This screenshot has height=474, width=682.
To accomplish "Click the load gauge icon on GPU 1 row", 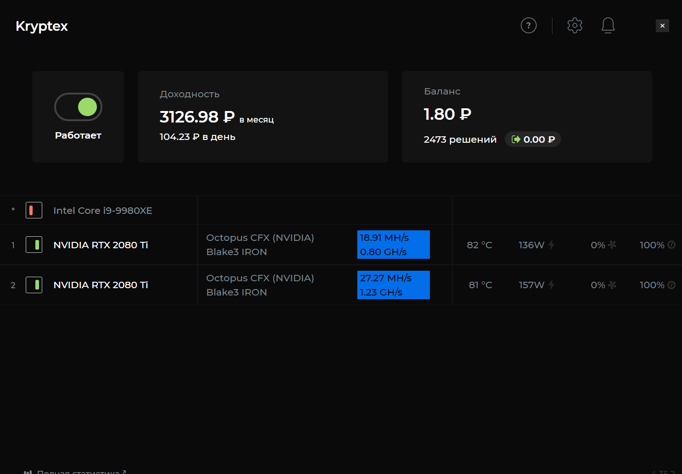I will tap(671, 245).
